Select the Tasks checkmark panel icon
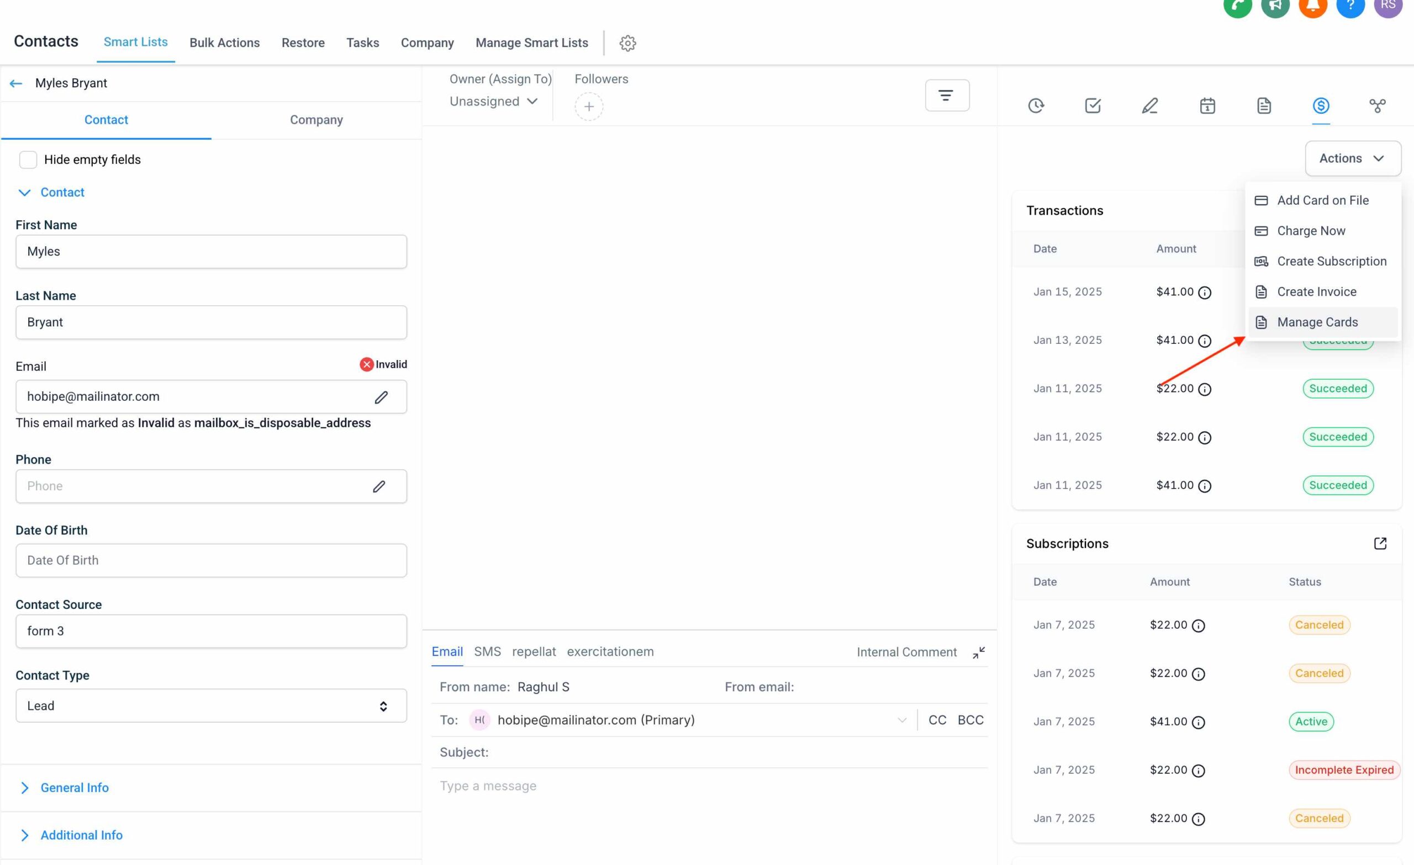 click(x=1093, y=105)
